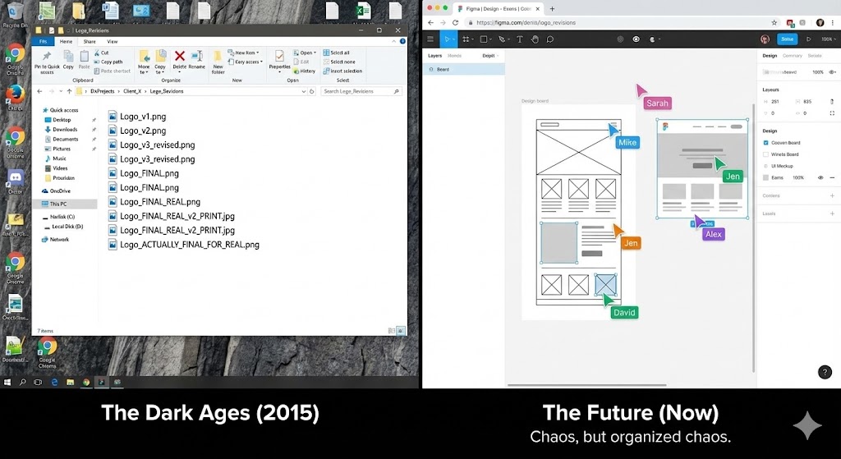Screen dimensions: 841x459
Task: Toggle eye visibility on Earns fill row
Action: (820, 177)
